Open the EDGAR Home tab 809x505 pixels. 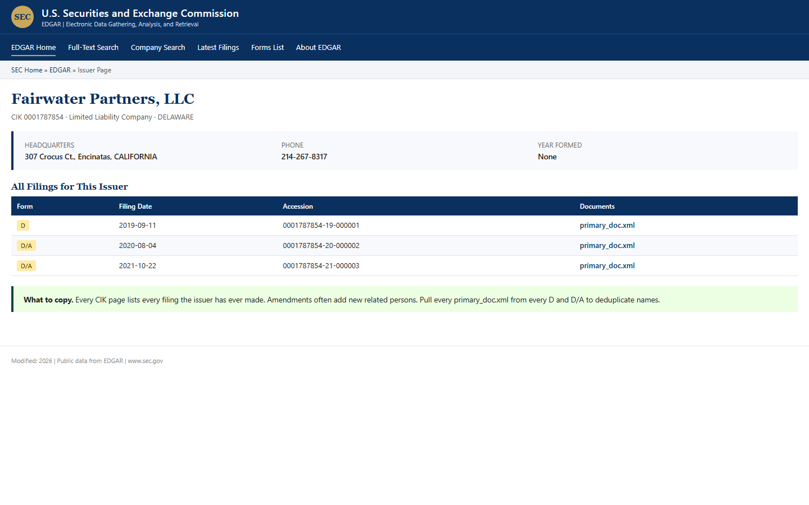[x=33, y=48]
